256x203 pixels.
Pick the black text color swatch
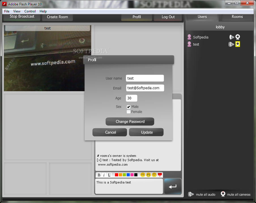(136, 175)
